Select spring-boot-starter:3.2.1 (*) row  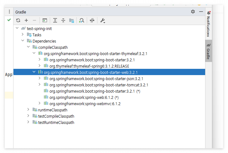109,91
